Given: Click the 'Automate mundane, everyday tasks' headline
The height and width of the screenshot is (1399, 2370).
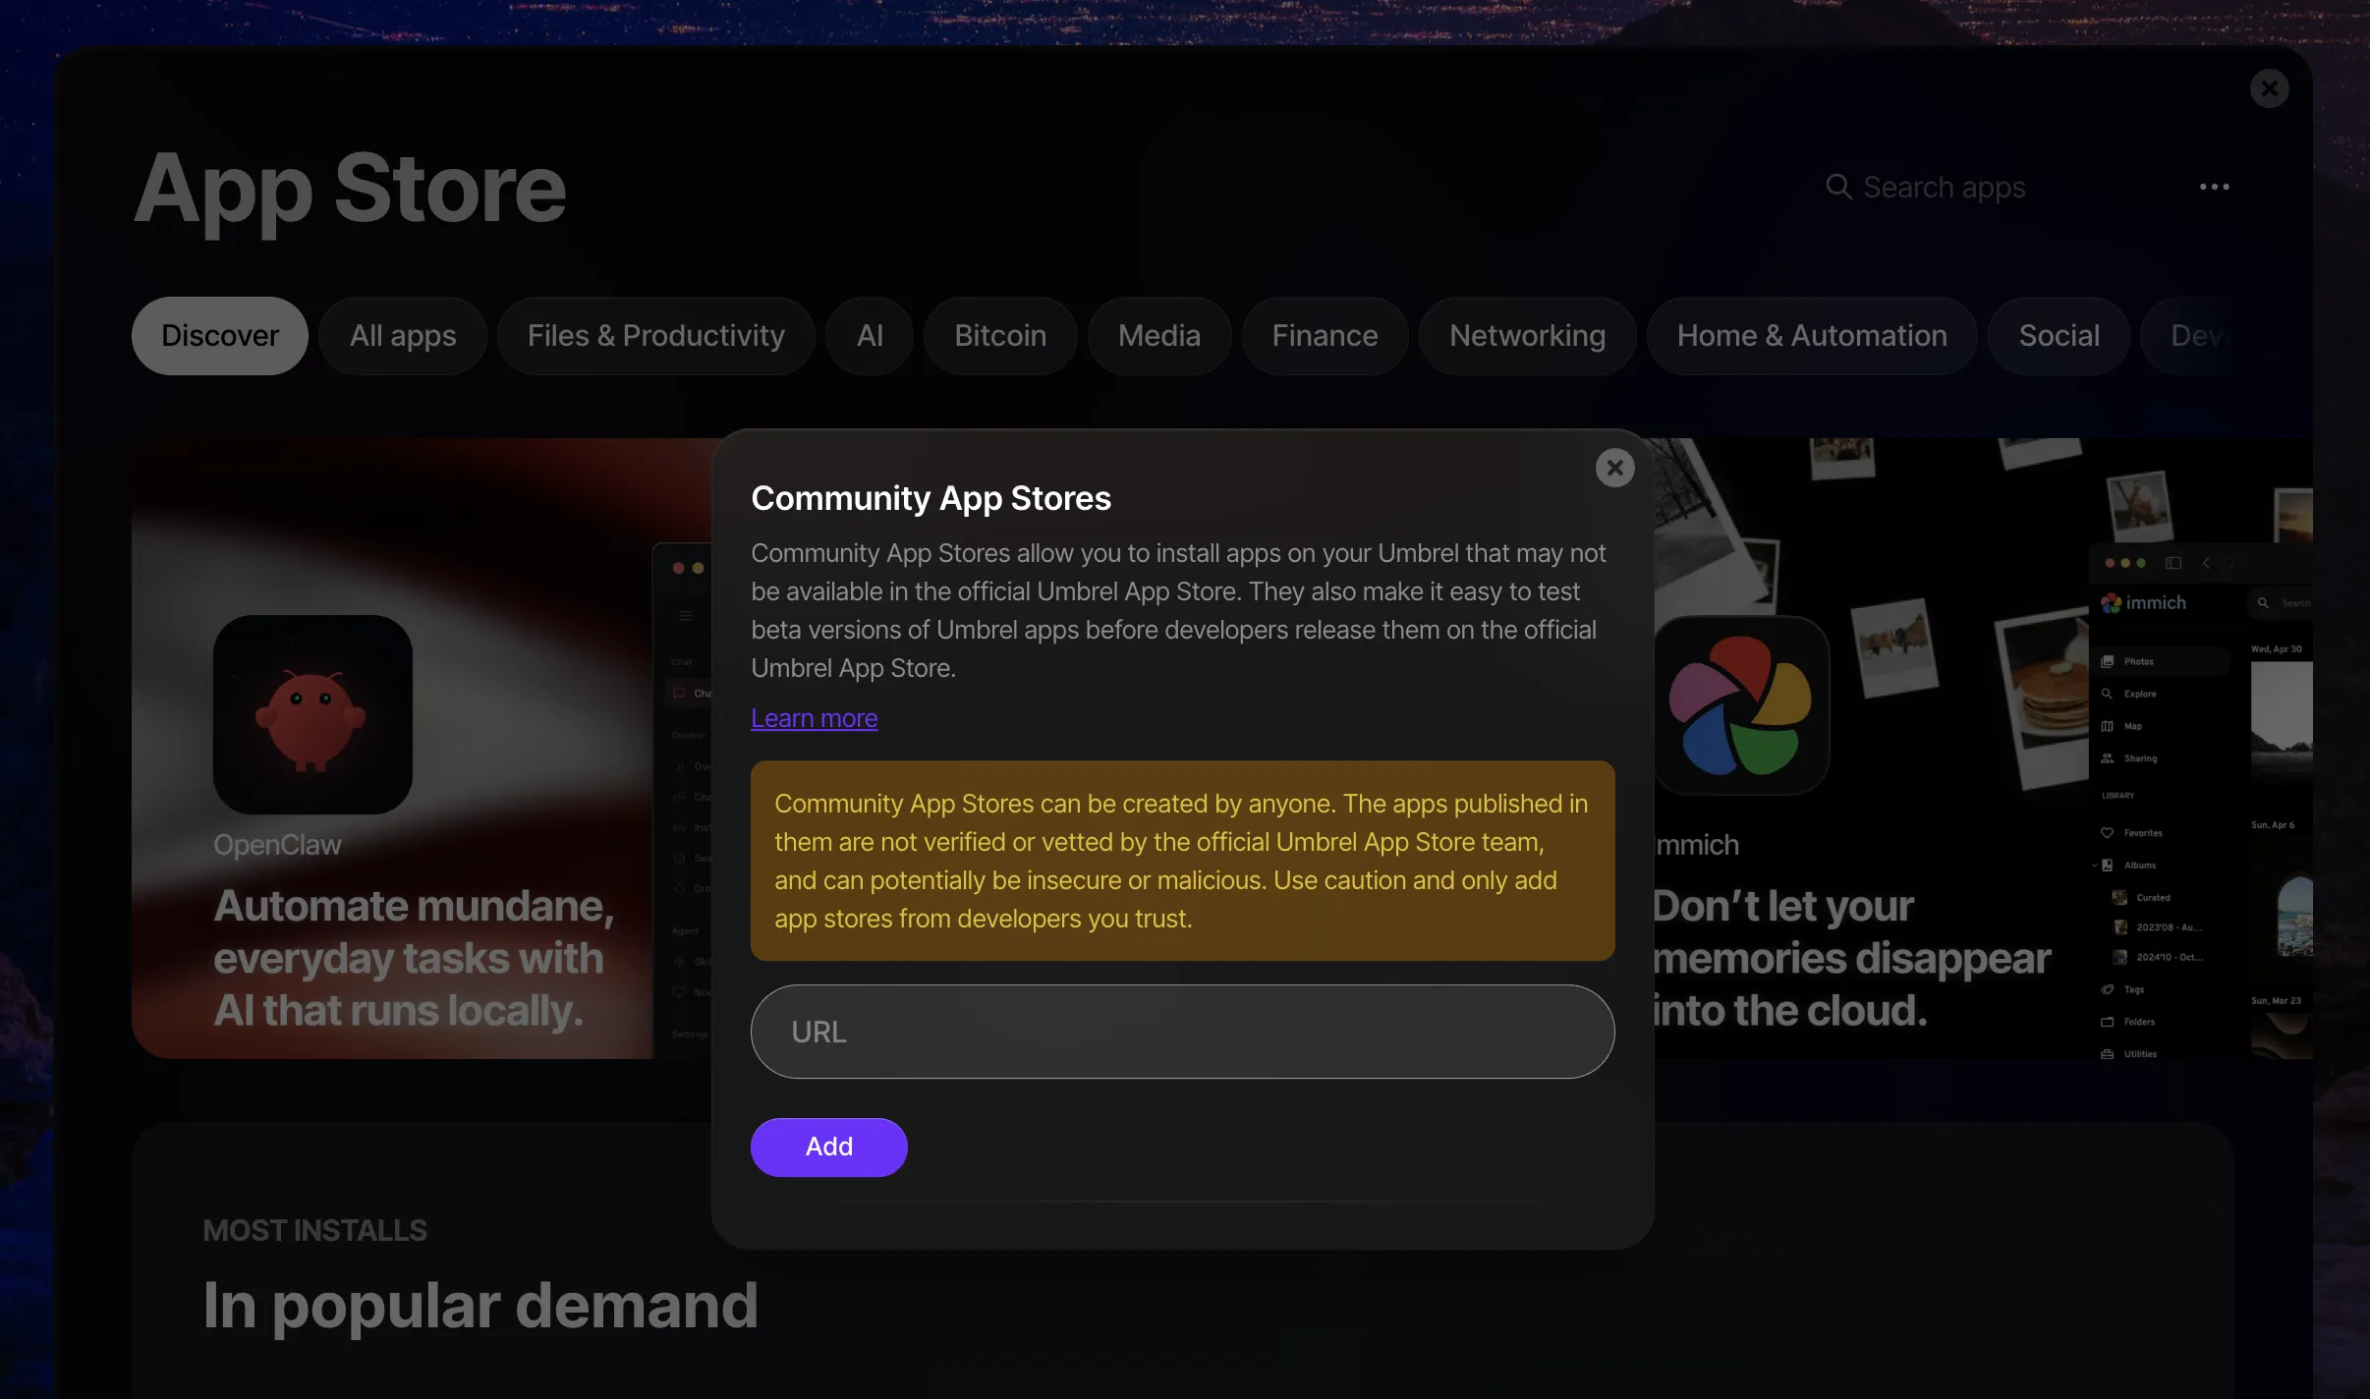Looking at the screenshot, I should click(x=415, y=958).
